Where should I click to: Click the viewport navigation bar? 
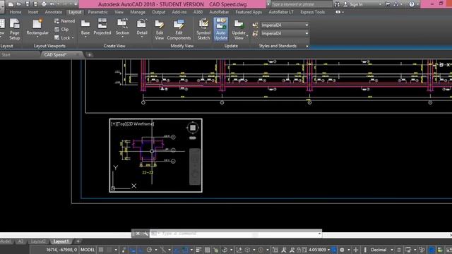pyautogui.click(x=195, y=167)
